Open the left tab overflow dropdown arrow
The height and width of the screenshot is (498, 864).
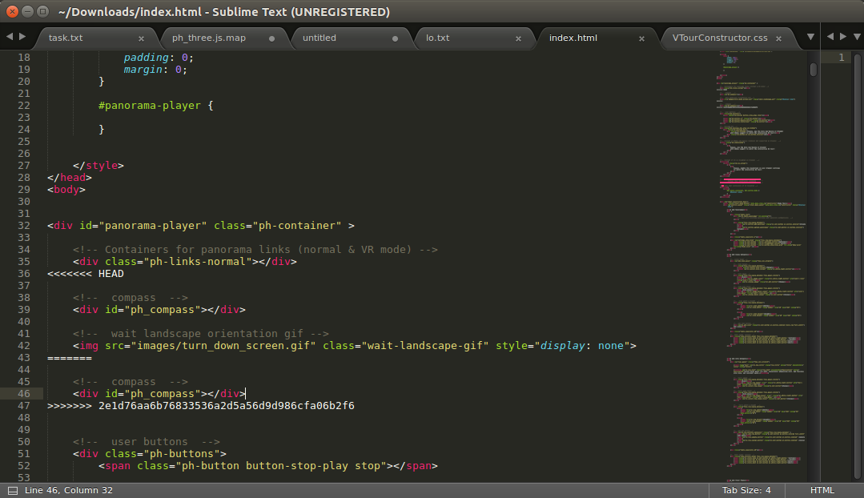click(810, 36)
